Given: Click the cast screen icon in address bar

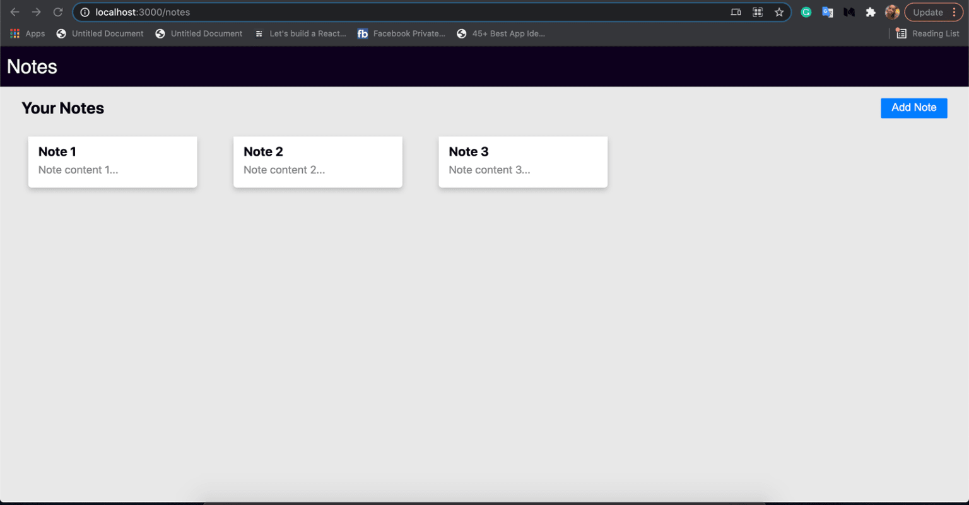Looking at the screenshot, I should click(736, 12).
